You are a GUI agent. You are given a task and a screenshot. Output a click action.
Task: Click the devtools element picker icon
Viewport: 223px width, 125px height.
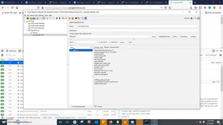click(2, 51)
